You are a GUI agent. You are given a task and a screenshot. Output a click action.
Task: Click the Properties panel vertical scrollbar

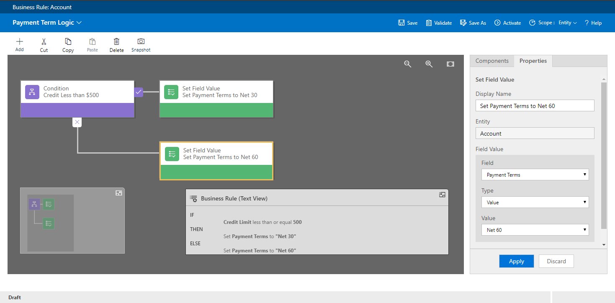coord(604,155)
